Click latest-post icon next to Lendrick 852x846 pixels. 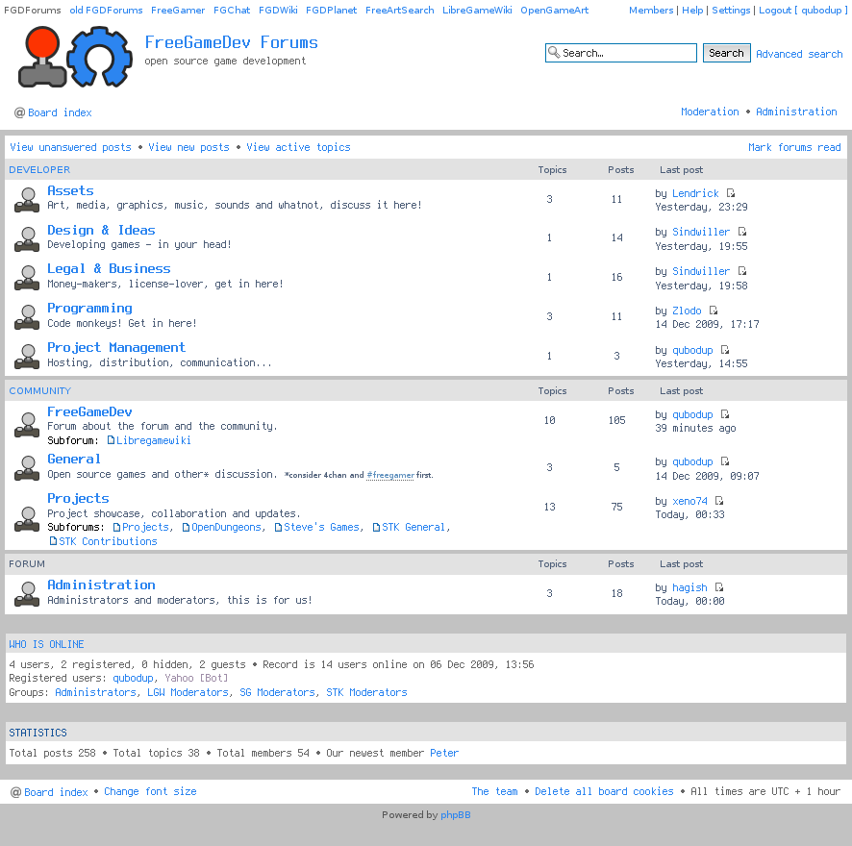(x=731, y=194)
